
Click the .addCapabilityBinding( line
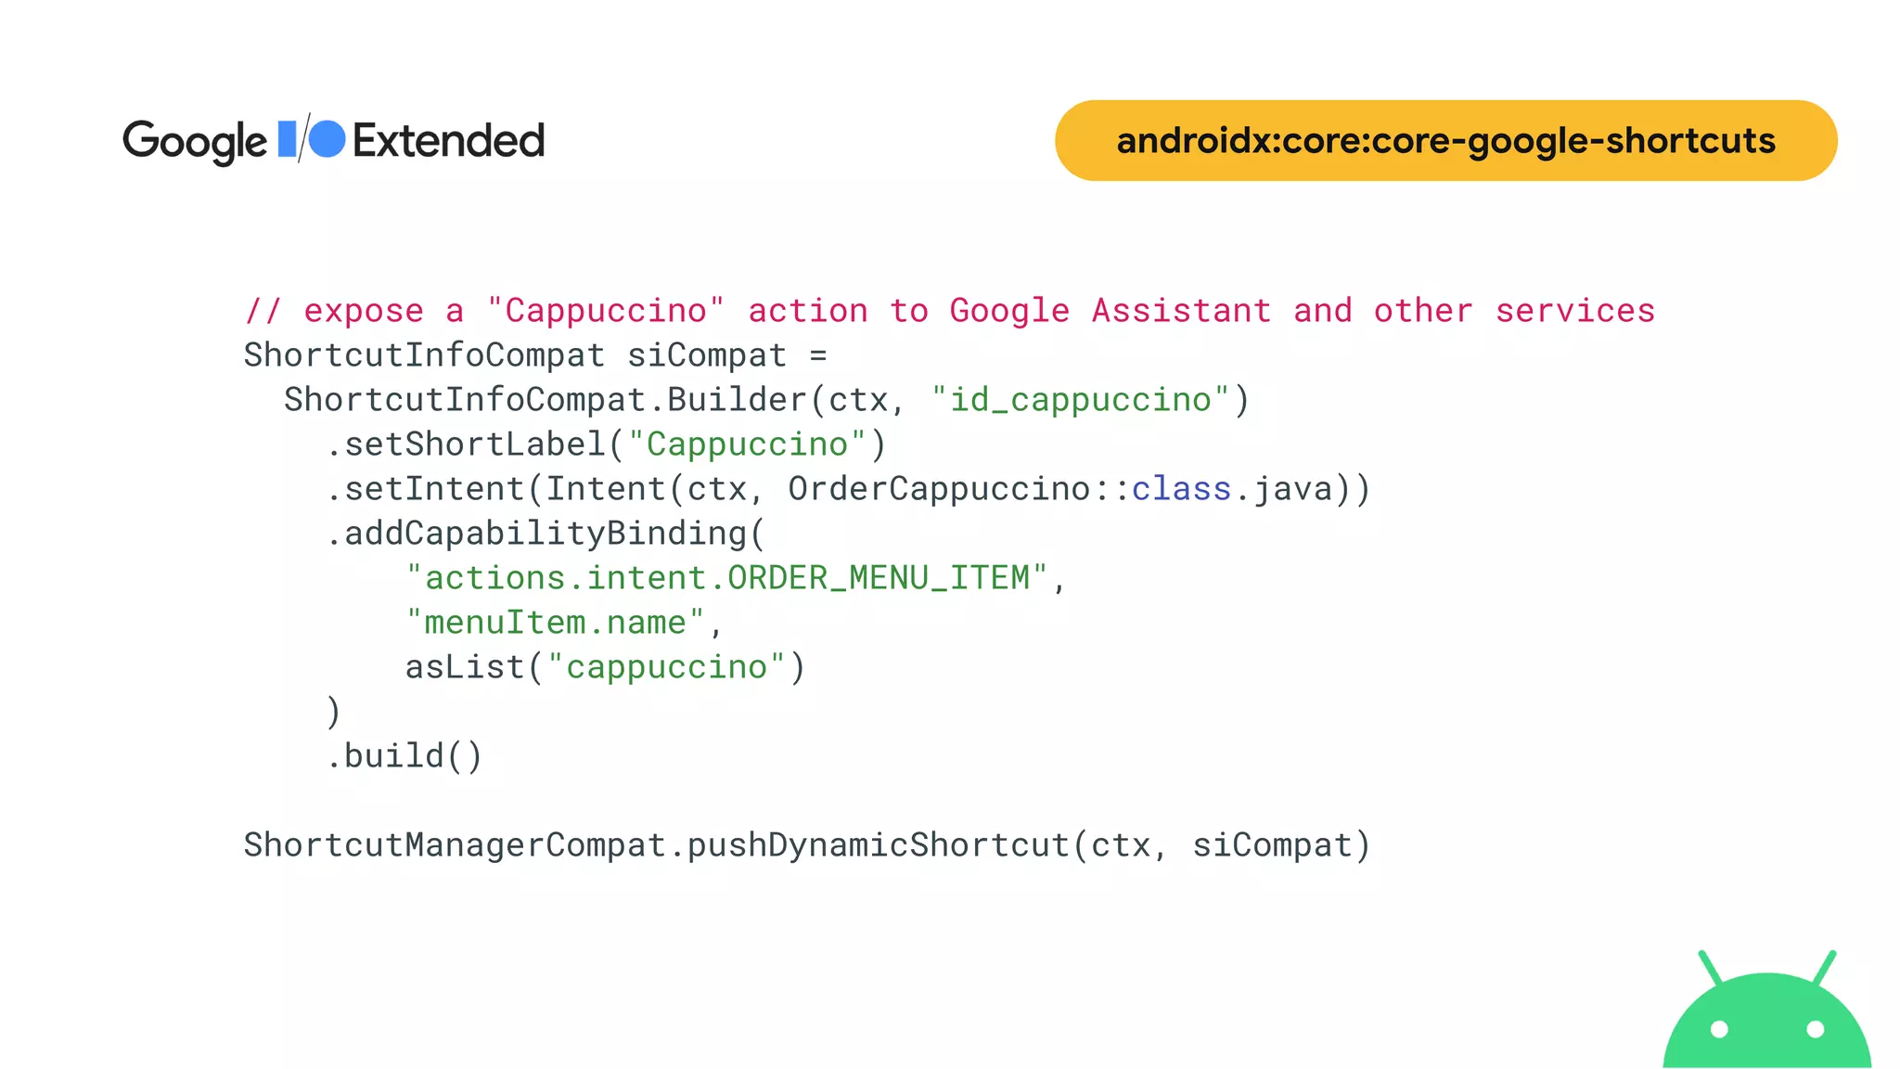tap(546, 534)
